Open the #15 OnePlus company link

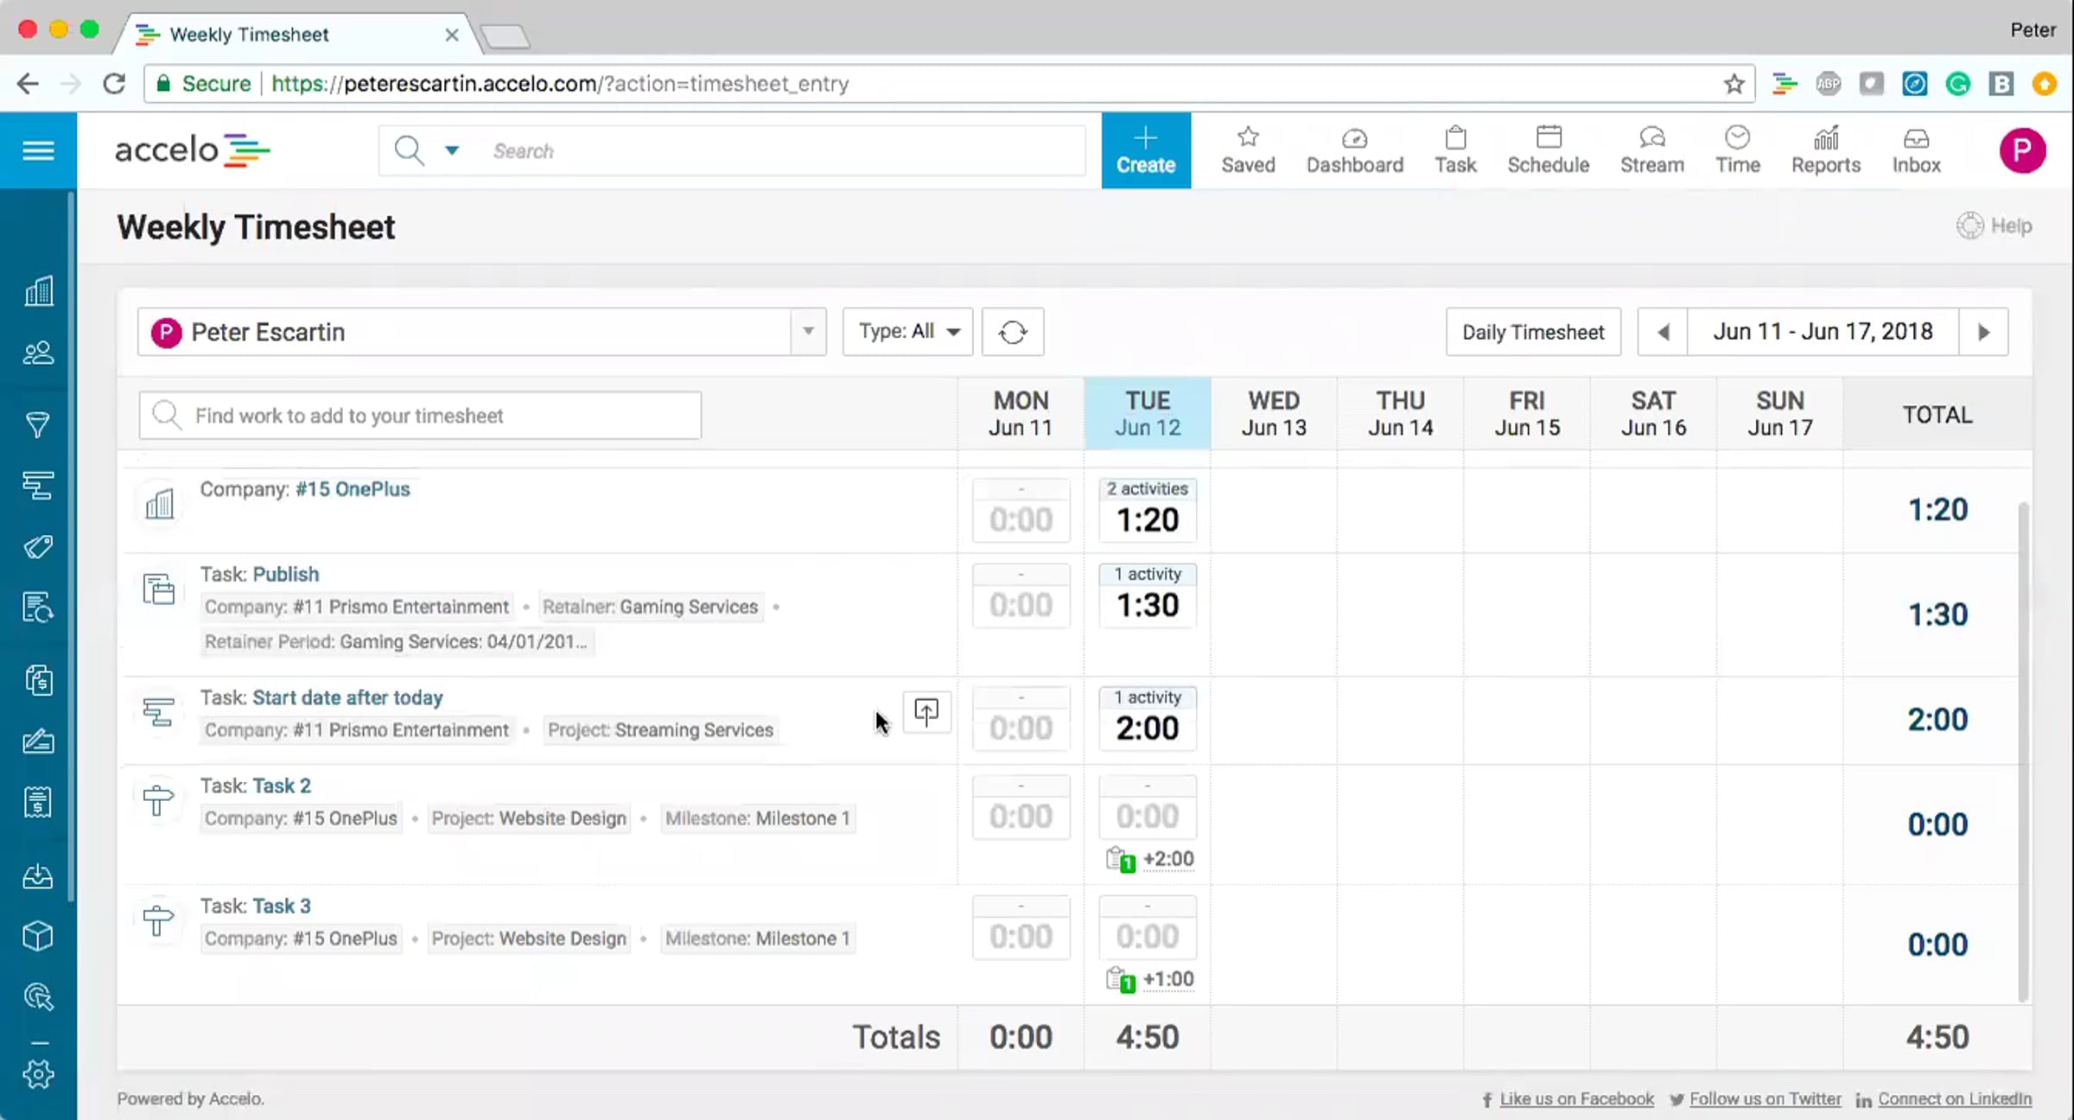pos(353,489)
